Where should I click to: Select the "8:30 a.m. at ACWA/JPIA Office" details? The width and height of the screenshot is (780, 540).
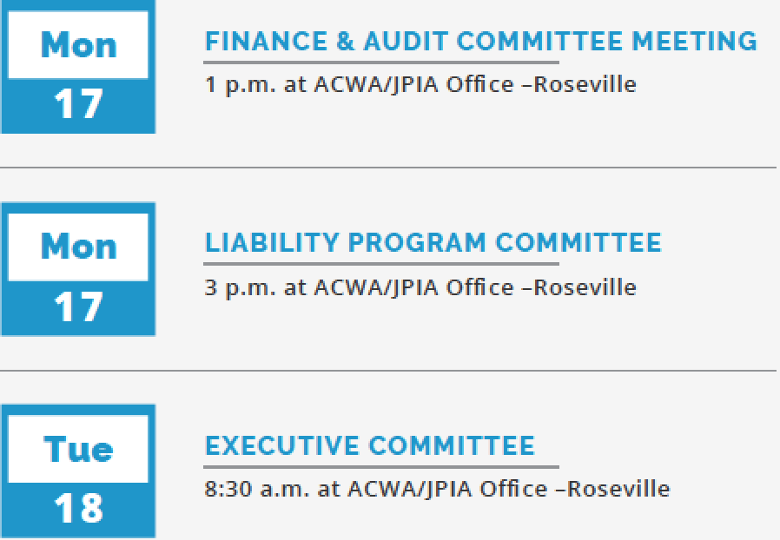pos(437,489)
